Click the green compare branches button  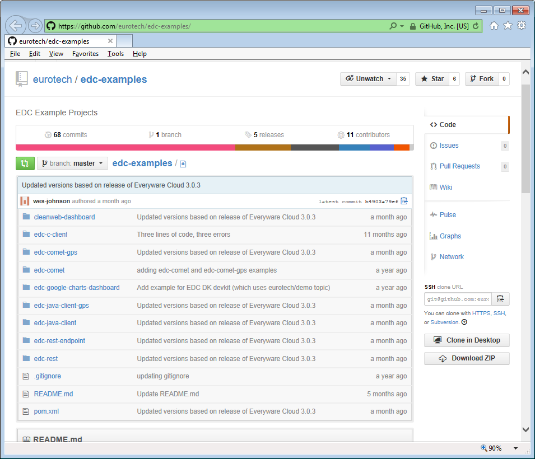point(25,163)
